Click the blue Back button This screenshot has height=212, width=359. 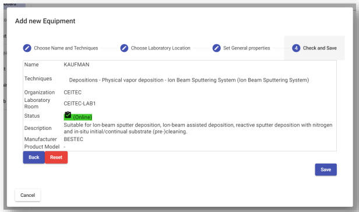34,157
